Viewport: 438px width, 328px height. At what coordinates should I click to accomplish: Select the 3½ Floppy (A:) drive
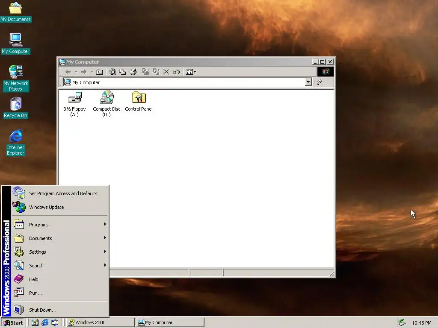(74, 104)
